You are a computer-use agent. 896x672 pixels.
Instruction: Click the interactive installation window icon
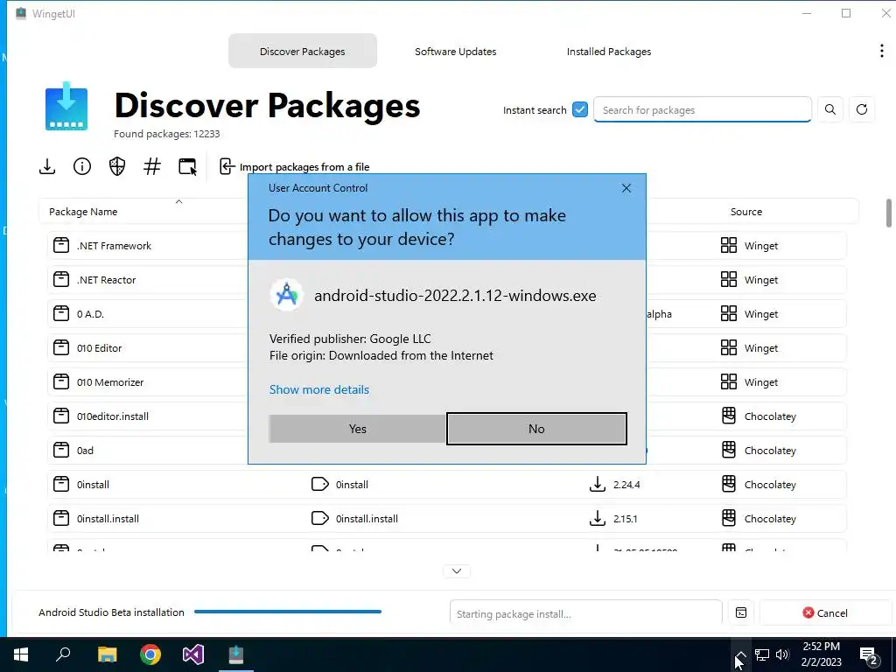(x=187, y=166)
